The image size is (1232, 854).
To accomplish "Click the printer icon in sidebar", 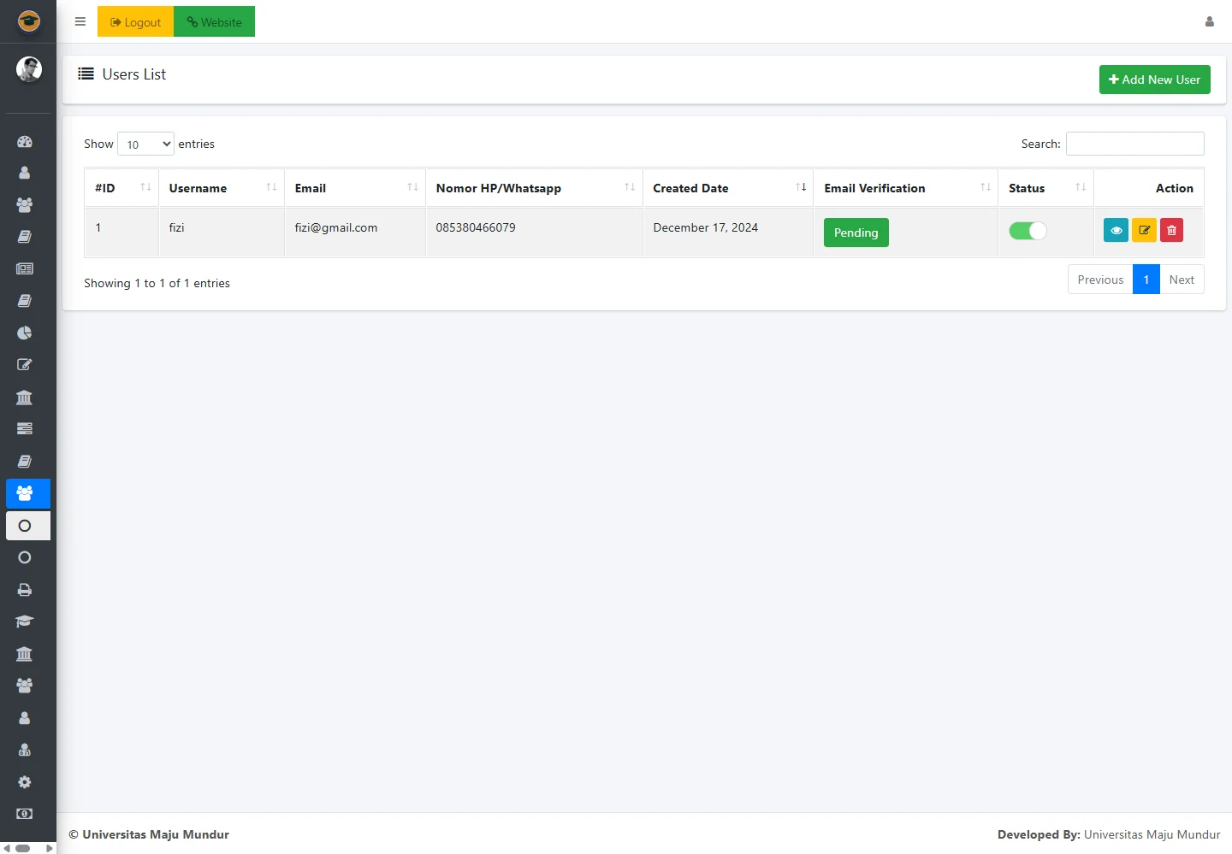I will [25, 590].
